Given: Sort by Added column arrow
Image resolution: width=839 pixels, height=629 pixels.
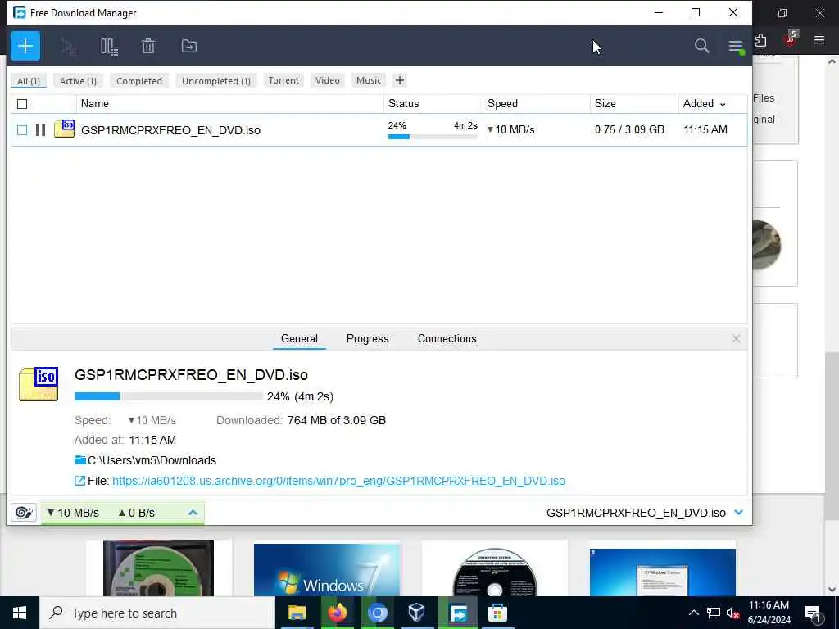Looking at the screenshot, I should point(723,104).
